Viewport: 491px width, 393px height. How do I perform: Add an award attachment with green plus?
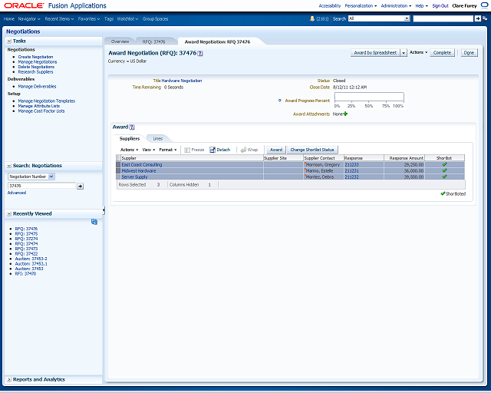(x=345, y=114)
